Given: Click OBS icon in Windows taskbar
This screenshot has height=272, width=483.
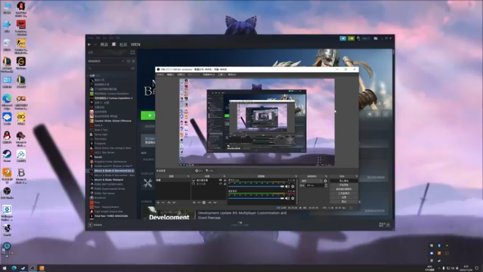Looking at the screenshot, I should (33, 268).
